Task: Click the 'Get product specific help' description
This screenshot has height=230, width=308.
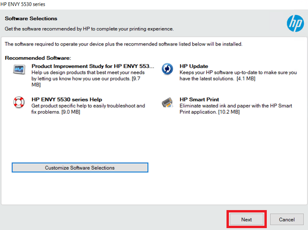Action: [88, 109]
